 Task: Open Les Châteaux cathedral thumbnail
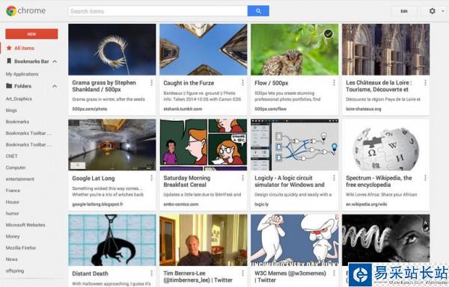point(385,49)
